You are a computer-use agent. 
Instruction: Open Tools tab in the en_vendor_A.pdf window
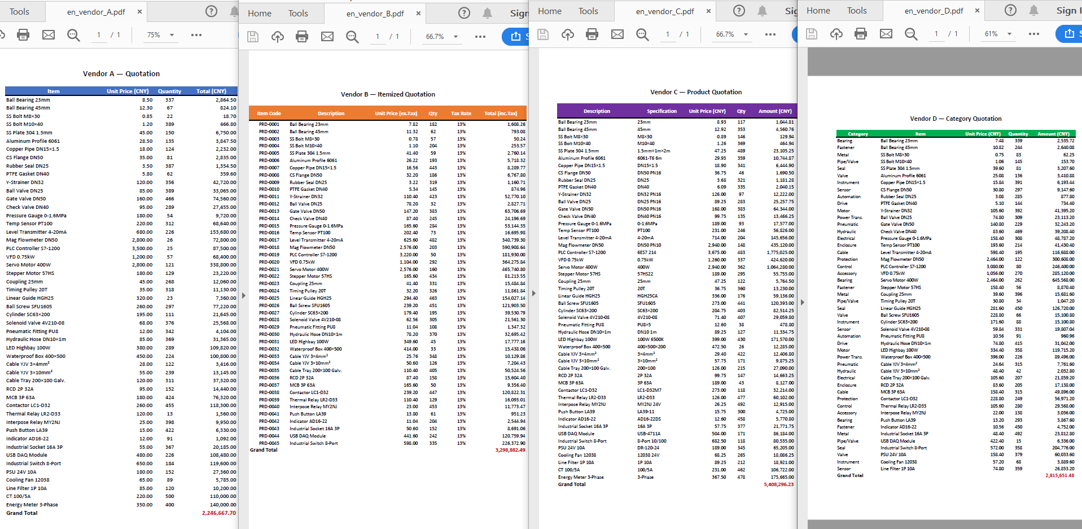[19, 12]
